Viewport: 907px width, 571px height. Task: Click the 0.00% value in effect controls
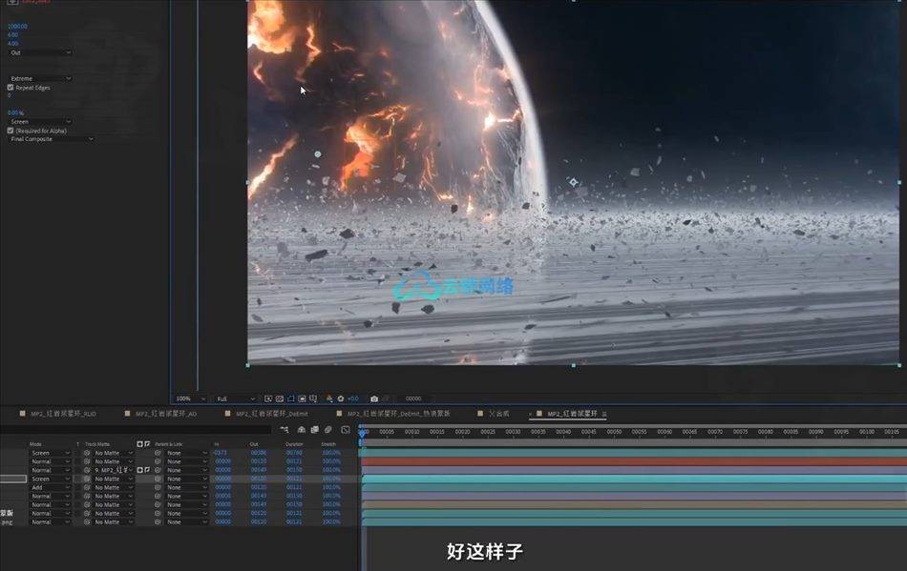pyautogui.click(x=15, y=113)
